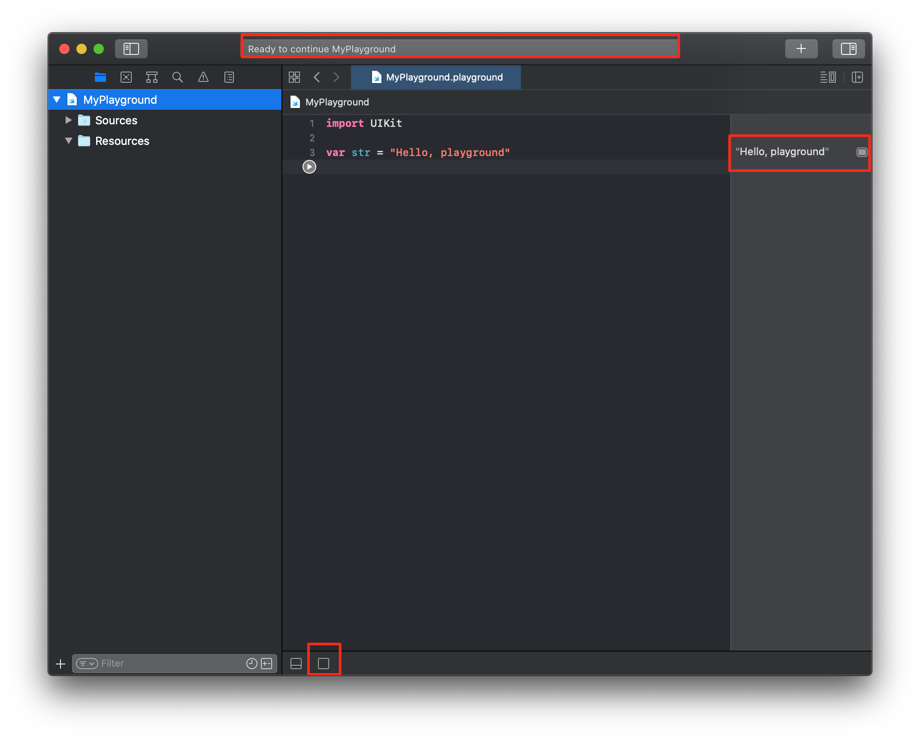Open the Source Control navigator icon

coord(126,77)
